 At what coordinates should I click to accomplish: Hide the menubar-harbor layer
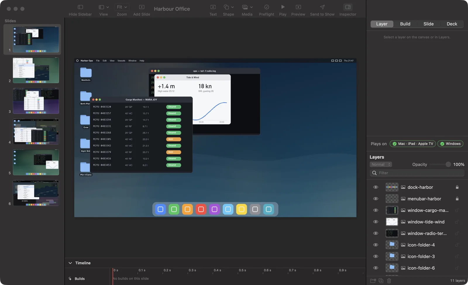(376, 199)
